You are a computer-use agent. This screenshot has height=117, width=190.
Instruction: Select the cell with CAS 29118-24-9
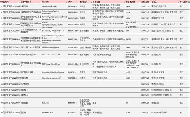(x=73, y=6)
